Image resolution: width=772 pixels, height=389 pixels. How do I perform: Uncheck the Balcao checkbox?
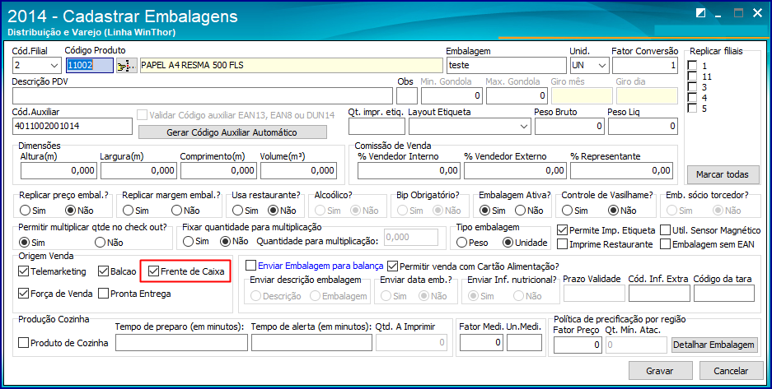click(103, 271)
